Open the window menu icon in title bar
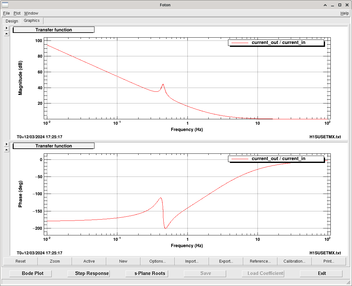 (5, 5)
